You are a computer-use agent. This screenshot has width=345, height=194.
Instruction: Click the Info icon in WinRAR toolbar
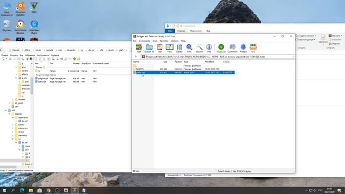(x=209, y=48)
